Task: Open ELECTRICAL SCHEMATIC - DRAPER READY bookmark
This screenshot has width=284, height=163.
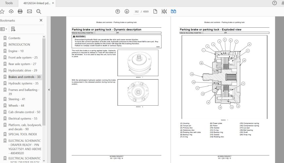Action: [x=25, y=147]
